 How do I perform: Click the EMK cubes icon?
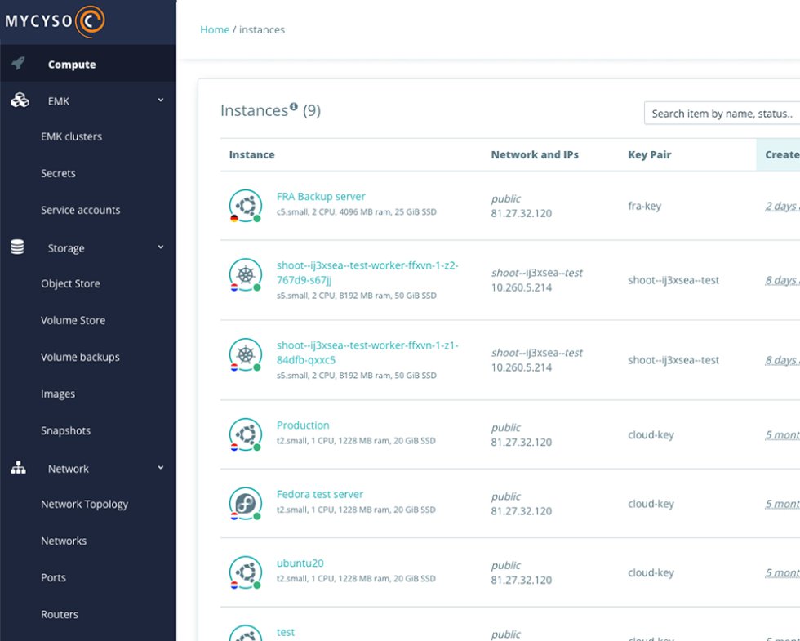(x=20, y=100)
